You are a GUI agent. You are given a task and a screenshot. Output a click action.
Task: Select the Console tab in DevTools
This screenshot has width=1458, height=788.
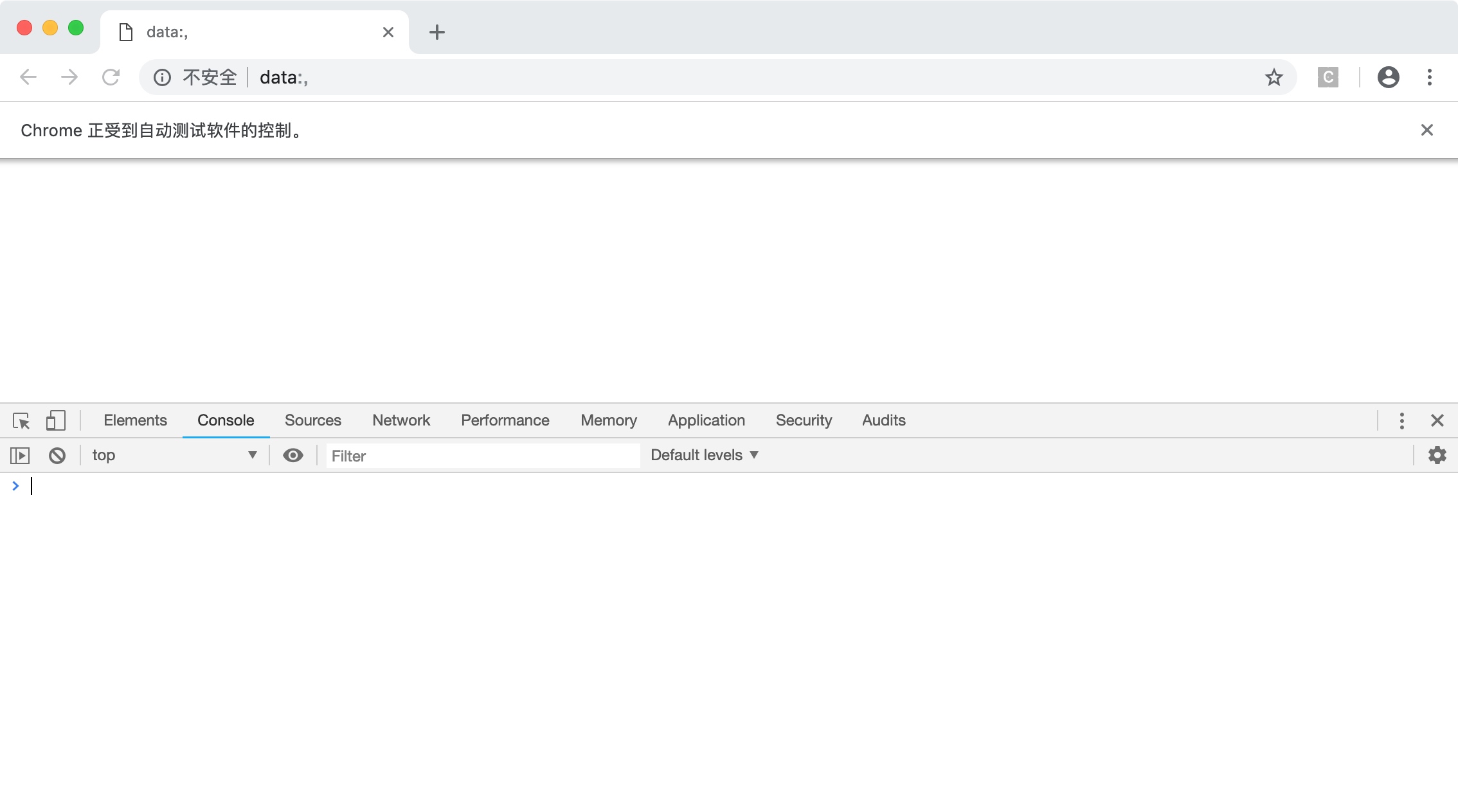click(225, 420)
